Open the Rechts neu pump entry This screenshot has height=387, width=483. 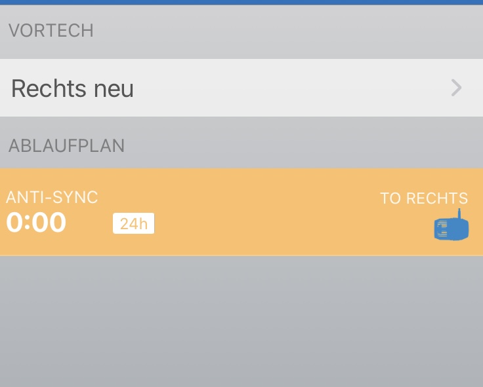pyautogui.click(x=72, y=88)
